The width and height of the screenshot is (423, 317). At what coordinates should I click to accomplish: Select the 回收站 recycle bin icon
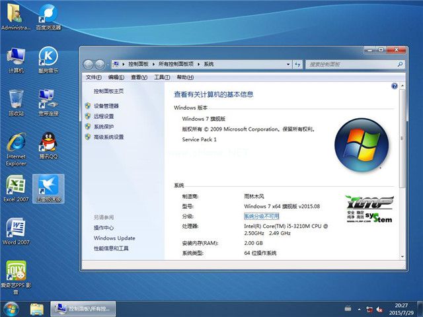(x=16, y=103)
